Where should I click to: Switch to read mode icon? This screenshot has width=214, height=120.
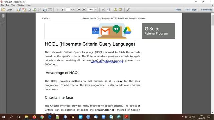(x=128, y=10)
